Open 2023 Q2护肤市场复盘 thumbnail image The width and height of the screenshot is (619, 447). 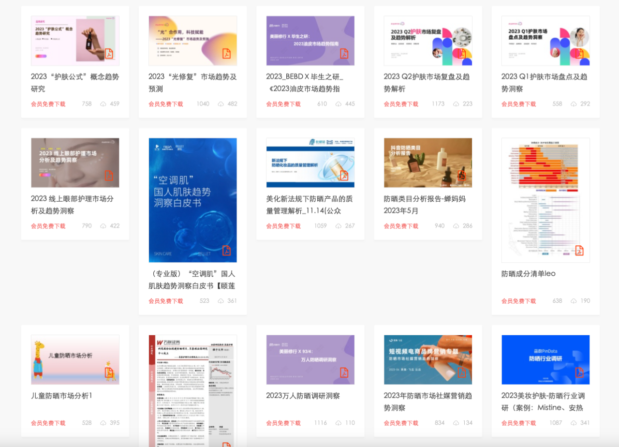tap(428, 41)
